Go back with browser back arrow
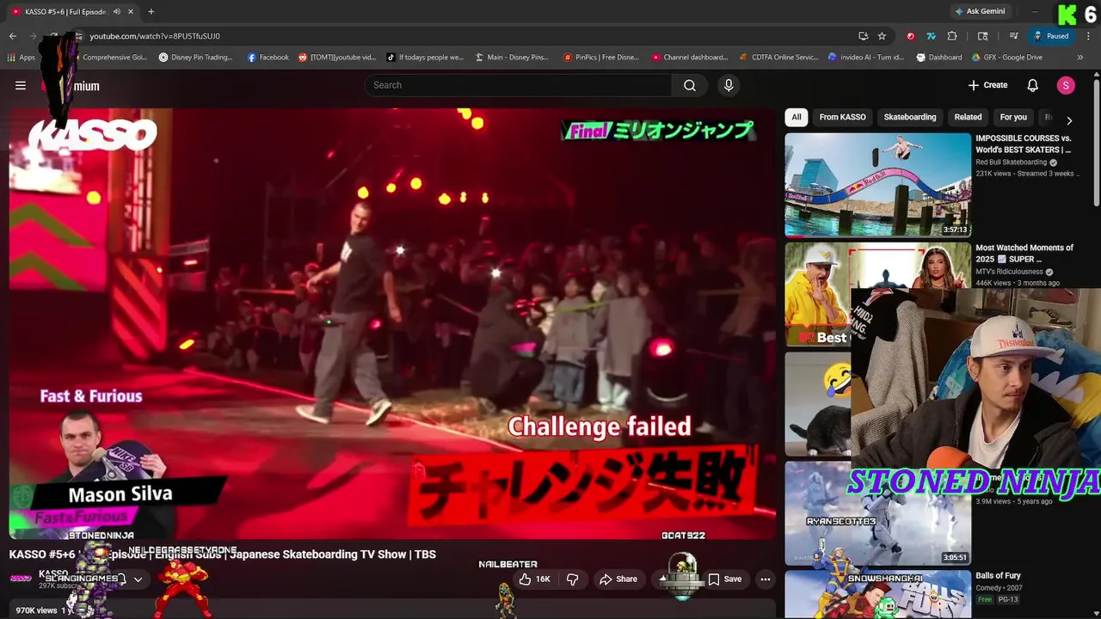Image resolution: width=1101 pixels, height=619 pixels. pos(13,36)
